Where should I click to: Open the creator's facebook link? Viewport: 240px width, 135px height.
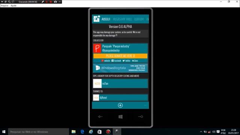point(116,61)
